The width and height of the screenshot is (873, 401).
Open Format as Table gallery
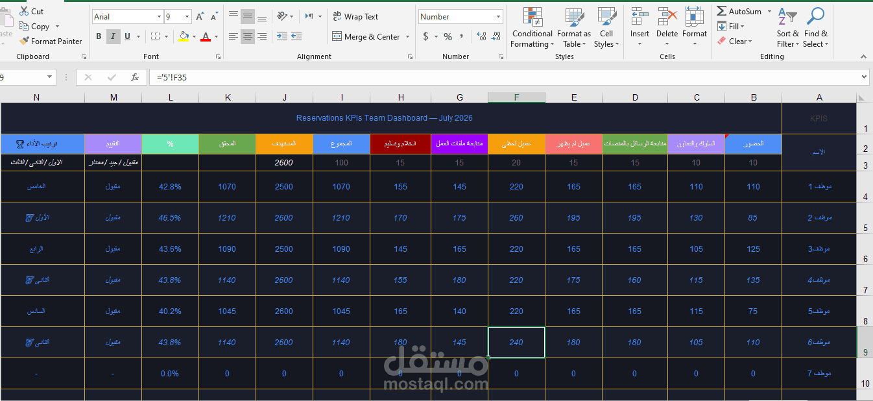(574, 28)
